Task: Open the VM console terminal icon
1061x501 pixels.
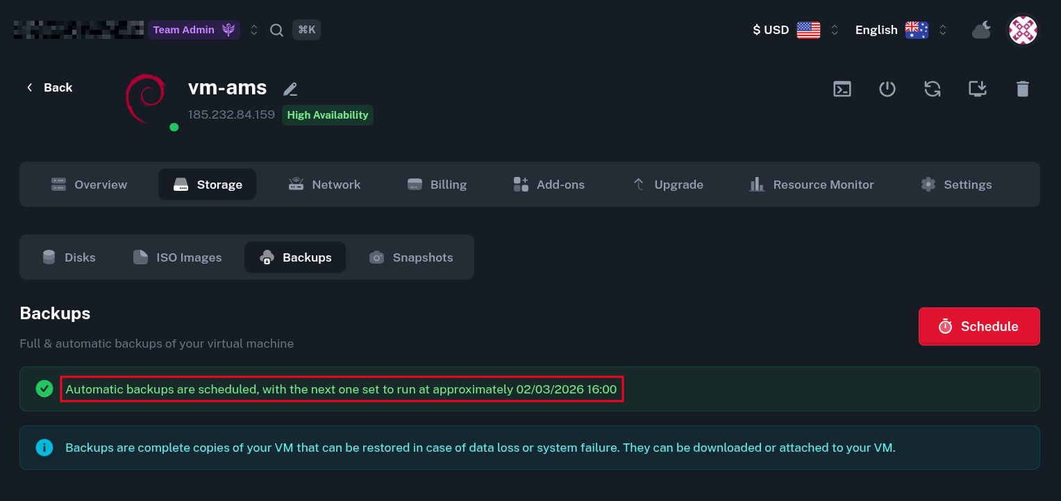Action: click(x=842, y=89)
